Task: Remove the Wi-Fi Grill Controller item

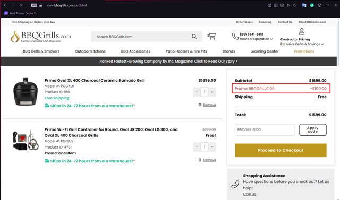Action: tap(209, 160)
